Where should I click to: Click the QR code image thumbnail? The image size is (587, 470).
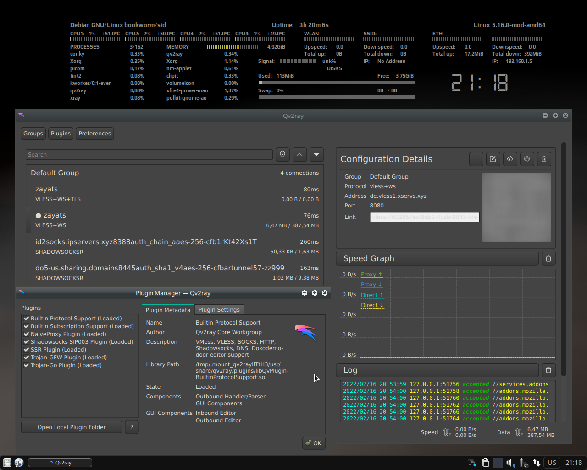[x=517, y=207]
